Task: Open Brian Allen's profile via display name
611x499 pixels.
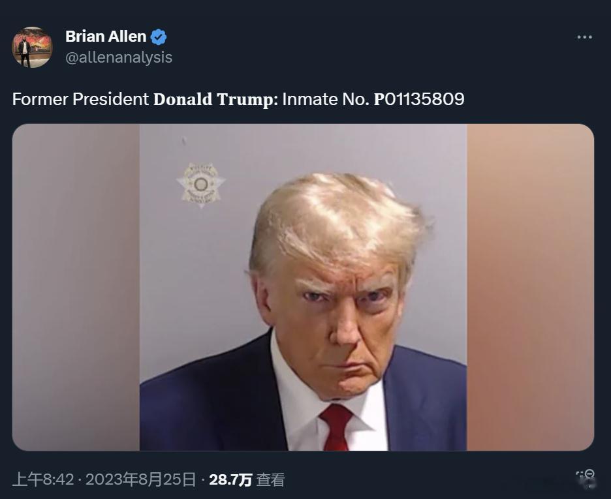Action: coord(106,37)
